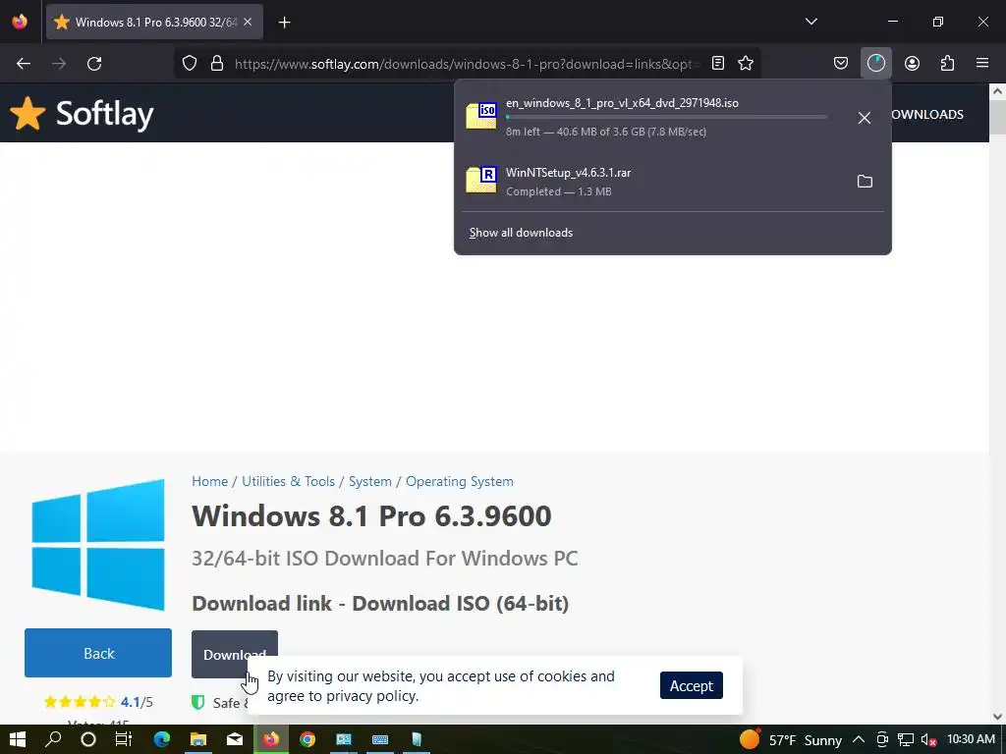1006x754 pixels.
Task: Click the padlock site security icon
Action: pyautogui.click(x=217, y=64)
